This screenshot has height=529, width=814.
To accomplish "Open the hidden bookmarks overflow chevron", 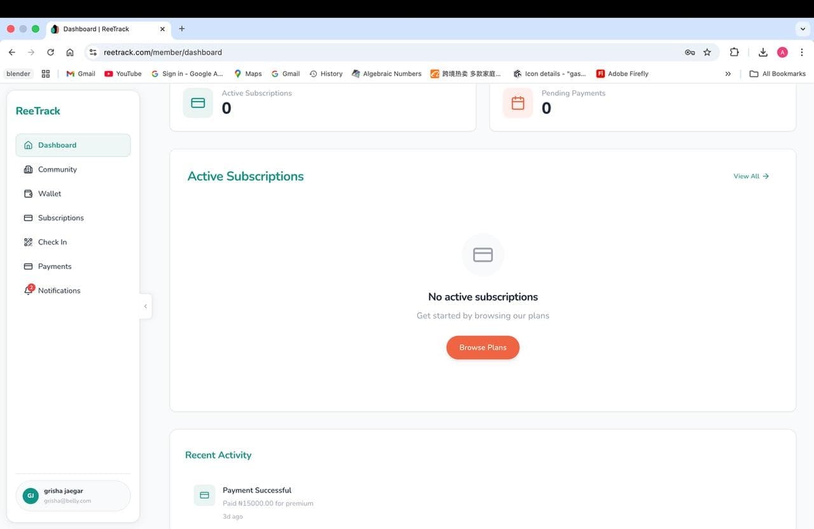I will [728, 73].
